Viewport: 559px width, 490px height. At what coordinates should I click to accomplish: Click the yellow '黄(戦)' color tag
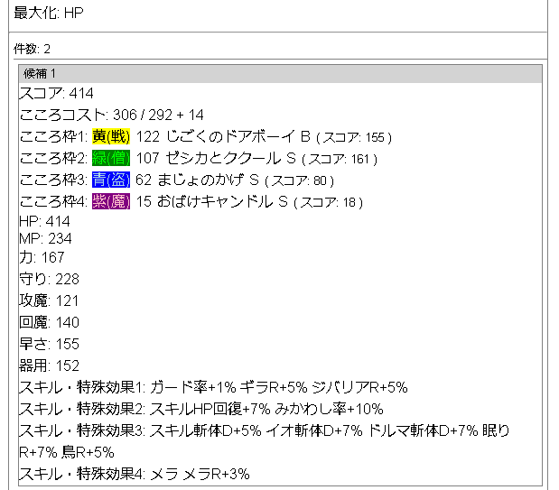pyautogui.click(x=111, y=136)
